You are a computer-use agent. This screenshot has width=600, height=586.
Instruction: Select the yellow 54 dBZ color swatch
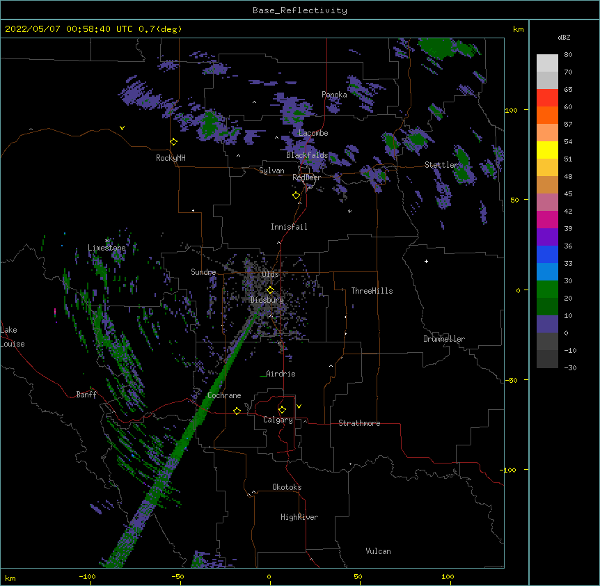click(x=547, y=150)
